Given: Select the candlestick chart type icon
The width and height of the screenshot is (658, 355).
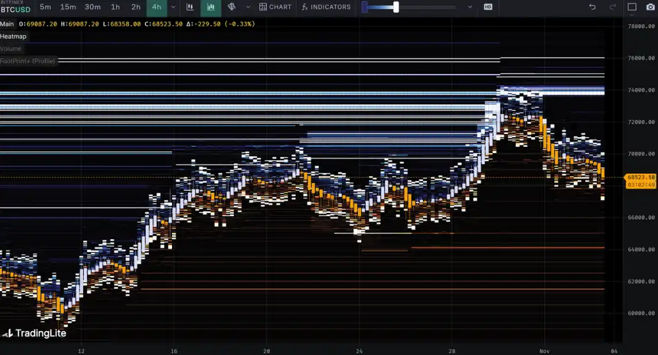Looking at the screenshot, I should tap(190, 7).
